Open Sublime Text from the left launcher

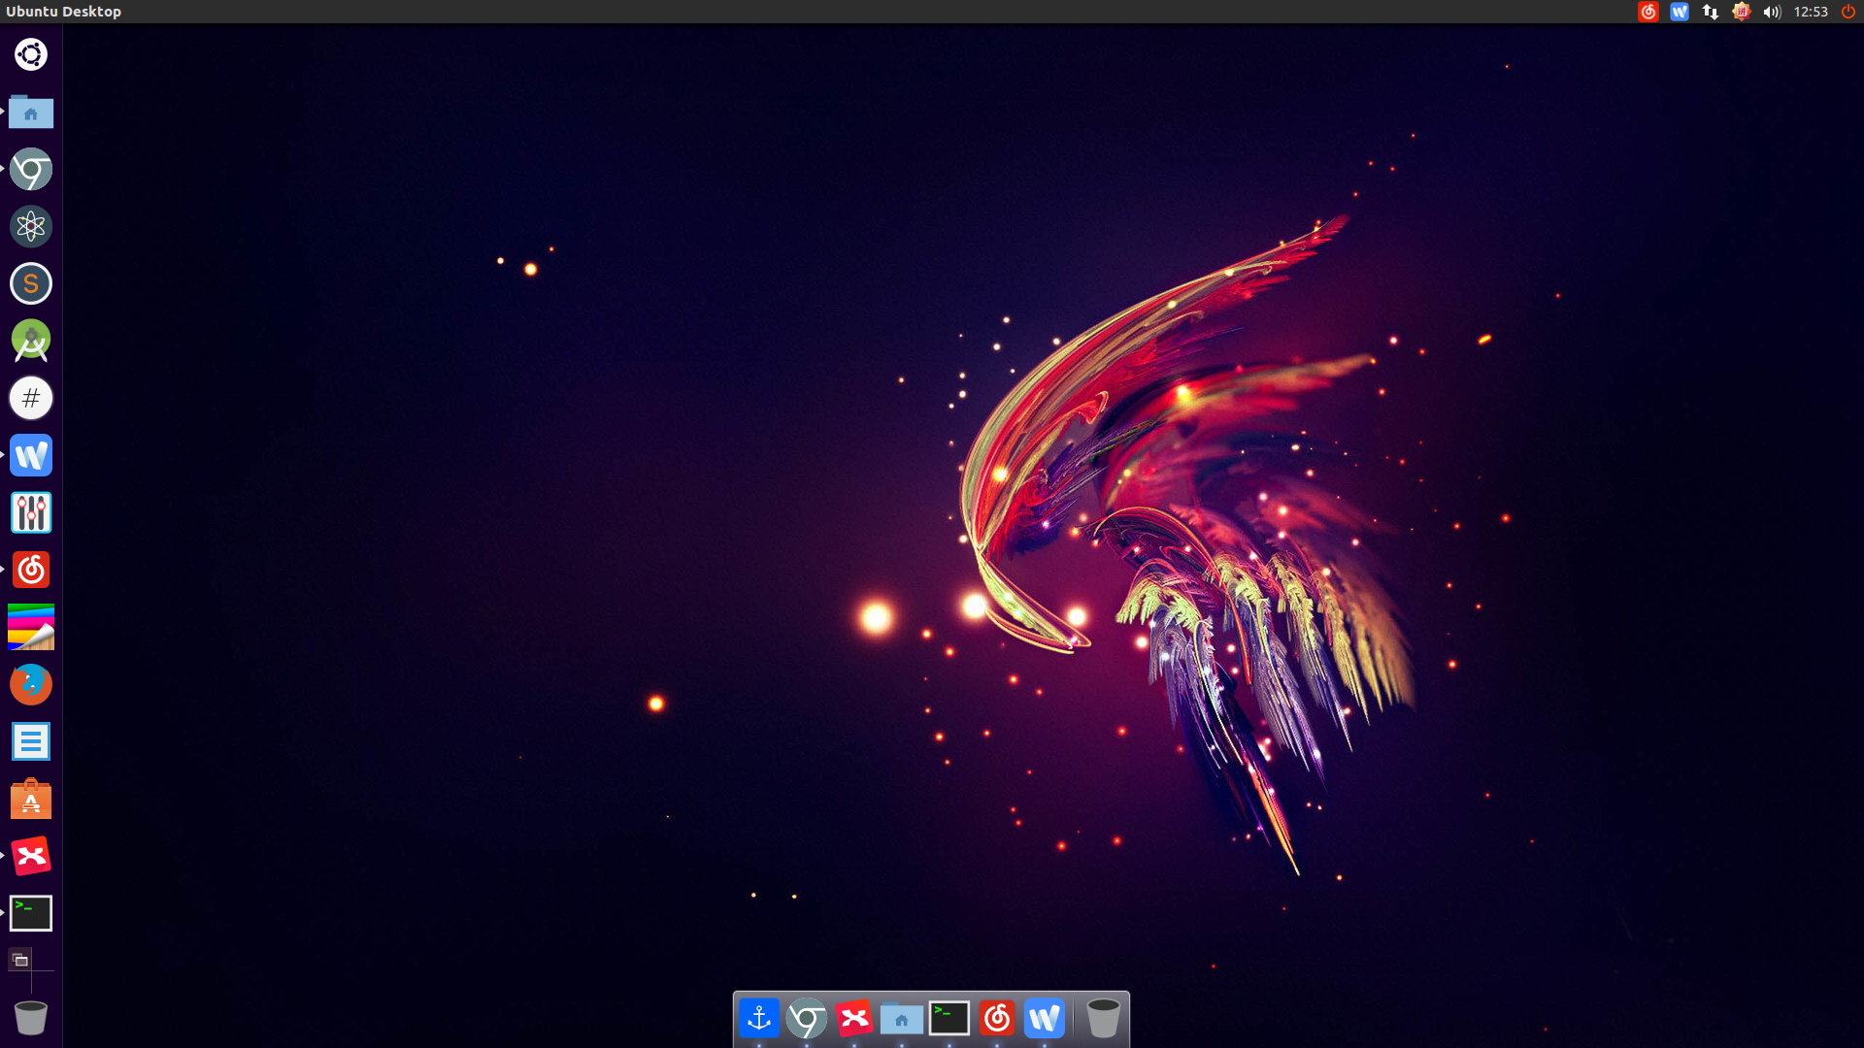[31, 284]
